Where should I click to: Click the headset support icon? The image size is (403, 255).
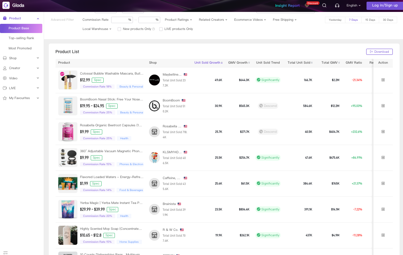click(x=337, y=5)
